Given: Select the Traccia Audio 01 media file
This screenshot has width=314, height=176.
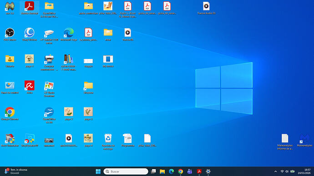Looking at the screenshot, I should (x=206, y=8).
